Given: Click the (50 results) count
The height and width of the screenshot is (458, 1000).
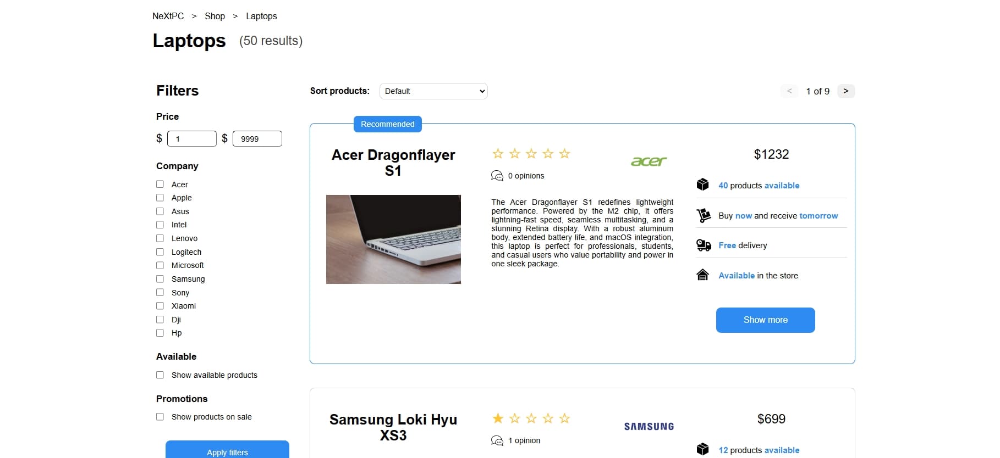Looking at the screenshot, I should 271,41.
